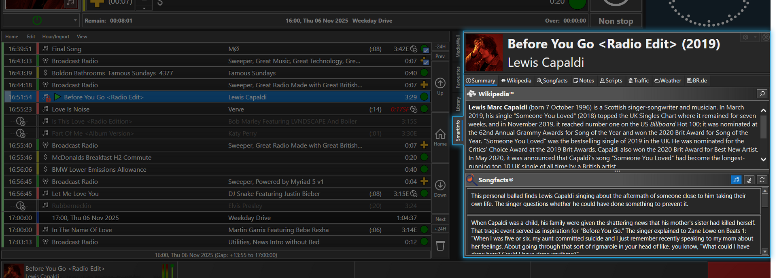Screen dimensions: 777x278
Task: Open the Favourites side panel
Action: point(458,77)
